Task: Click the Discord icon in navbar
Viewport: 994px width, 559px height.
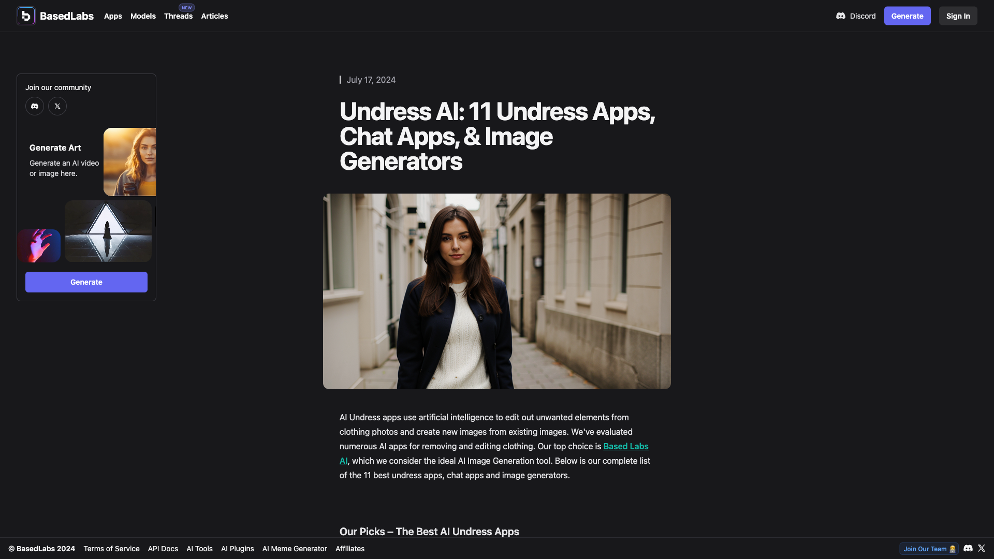Action: [841, 16]
